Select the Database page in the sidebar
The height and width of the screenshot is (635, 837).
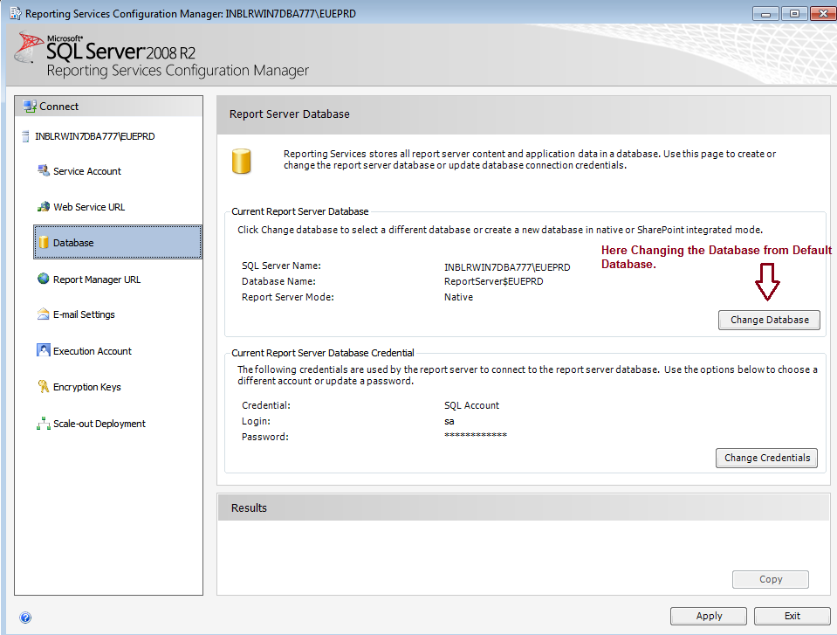pyautogui.click(x=118, y=243)
